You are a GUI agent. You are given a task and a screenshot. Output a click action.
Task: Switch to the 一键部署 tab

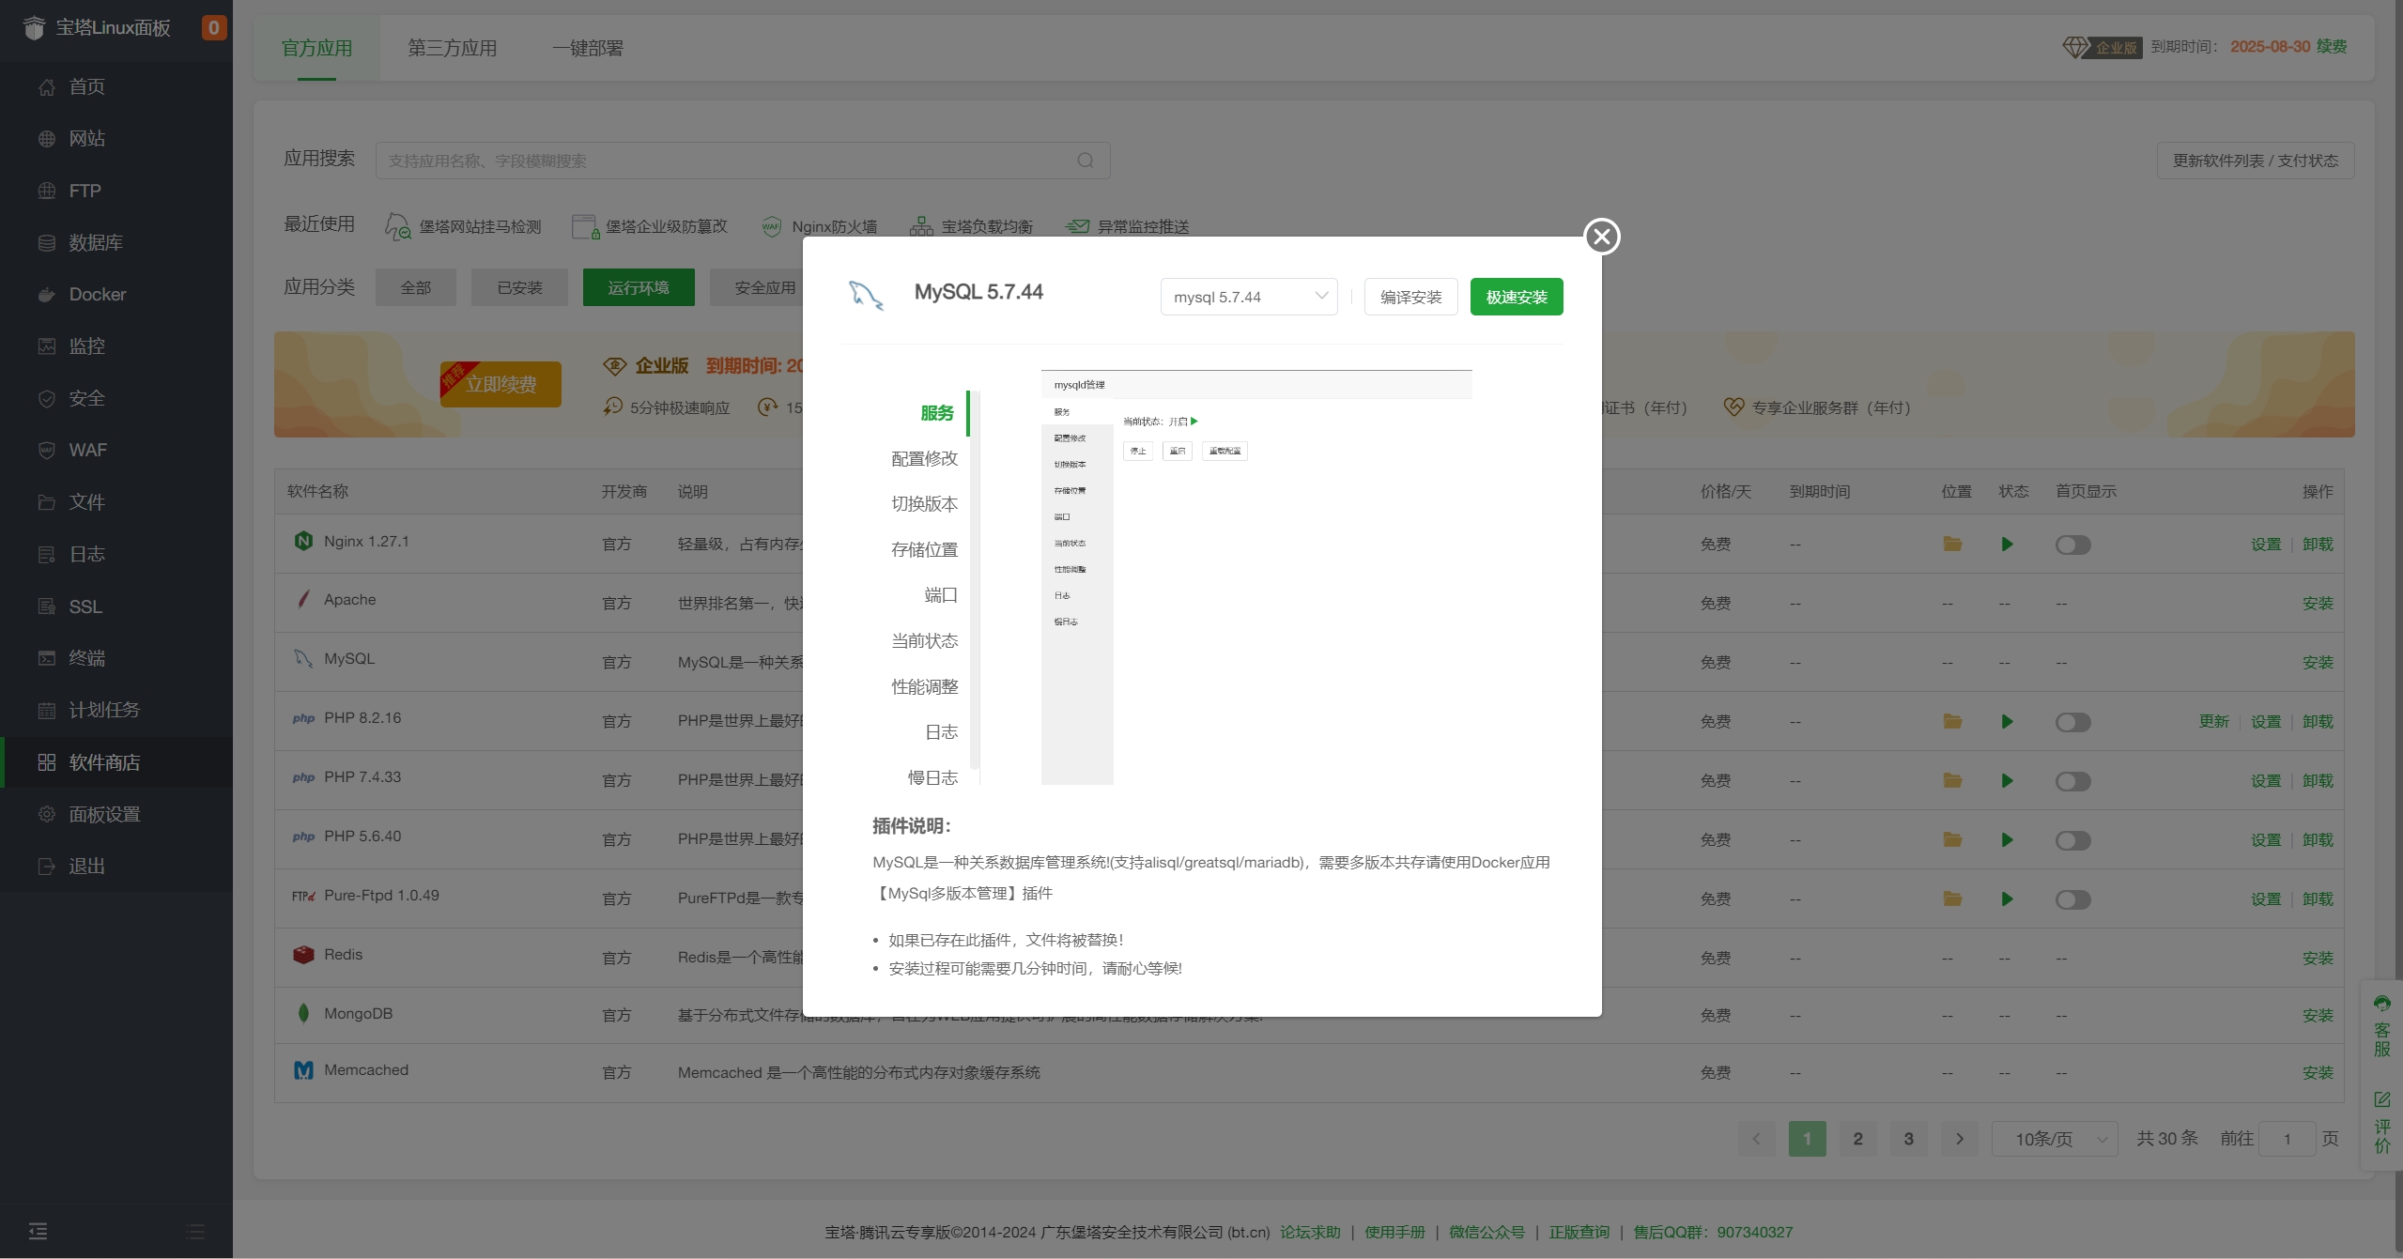click(586, 47)
